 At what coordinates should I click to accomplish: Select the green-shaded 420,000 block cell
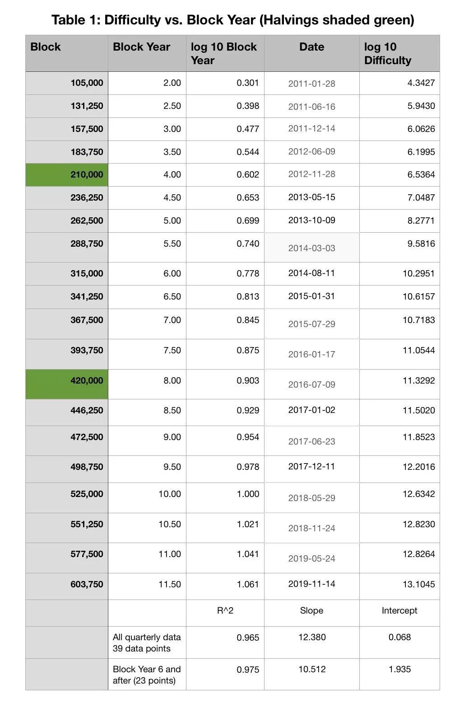coord(67,384)
